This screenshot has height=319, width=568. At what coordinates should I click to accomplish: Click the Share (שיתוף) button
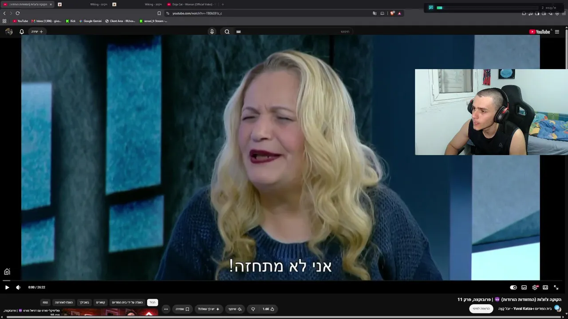coord(235,309)
